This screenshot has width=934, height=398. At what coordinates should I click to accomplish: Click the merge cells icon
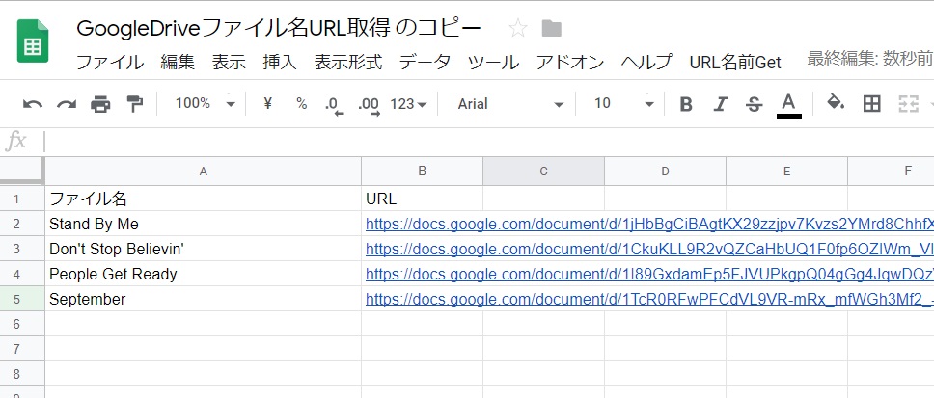(x=908, y=104)
